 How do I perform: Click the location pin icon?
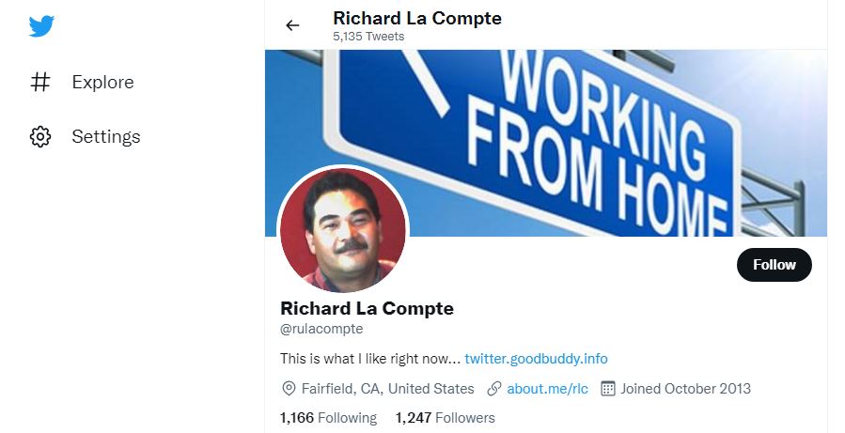point(289,389)
